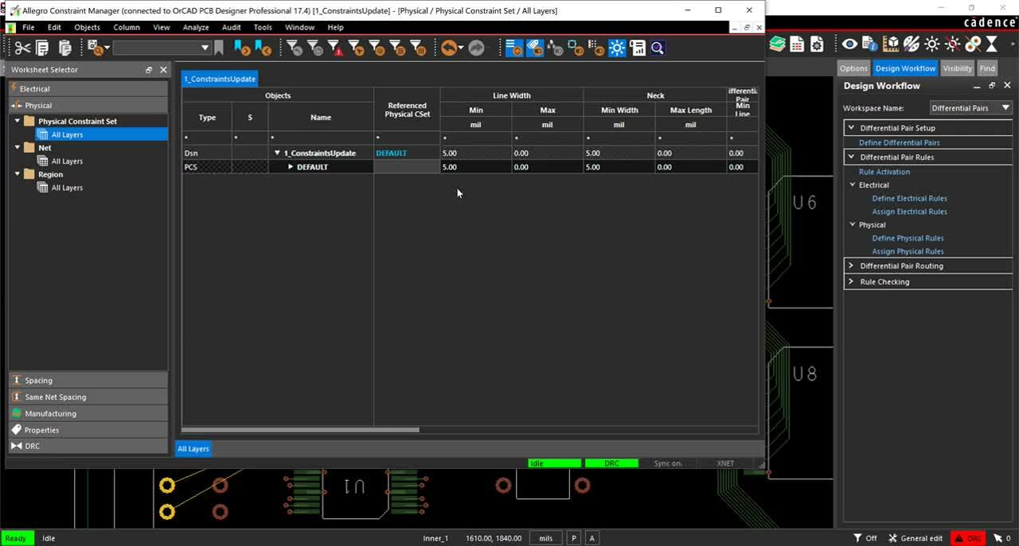Click the Undo icon in the toolbar

[447, 48]
